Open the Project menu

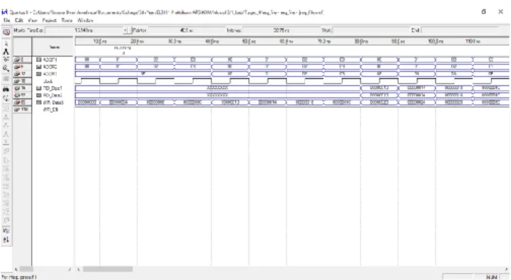49,20
